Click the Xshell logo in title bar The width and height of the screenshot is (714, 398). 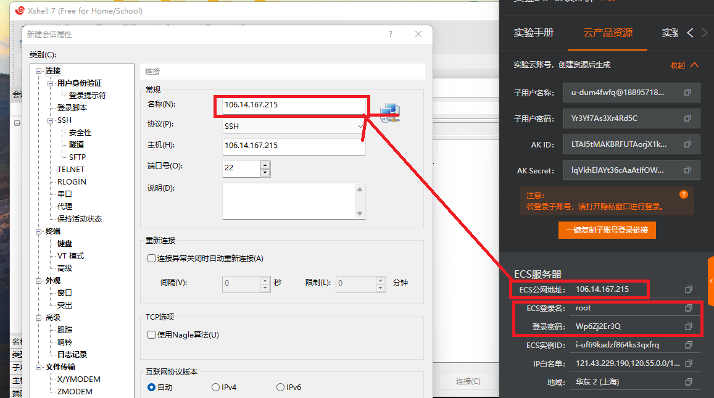pyautogui.click(x=20, y=10)
